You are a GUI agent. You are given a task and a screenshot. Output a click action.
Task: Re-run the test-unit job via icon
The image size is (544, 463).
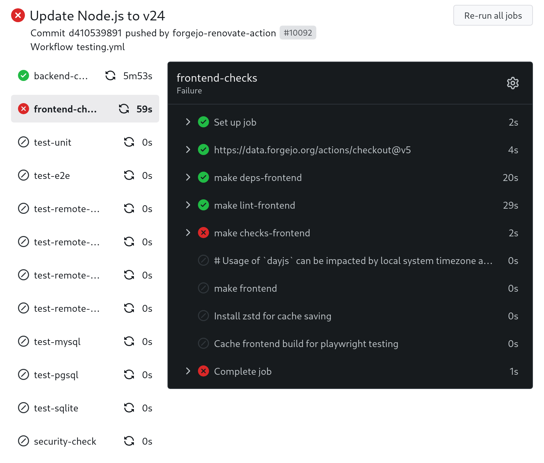tap(129, 142)
